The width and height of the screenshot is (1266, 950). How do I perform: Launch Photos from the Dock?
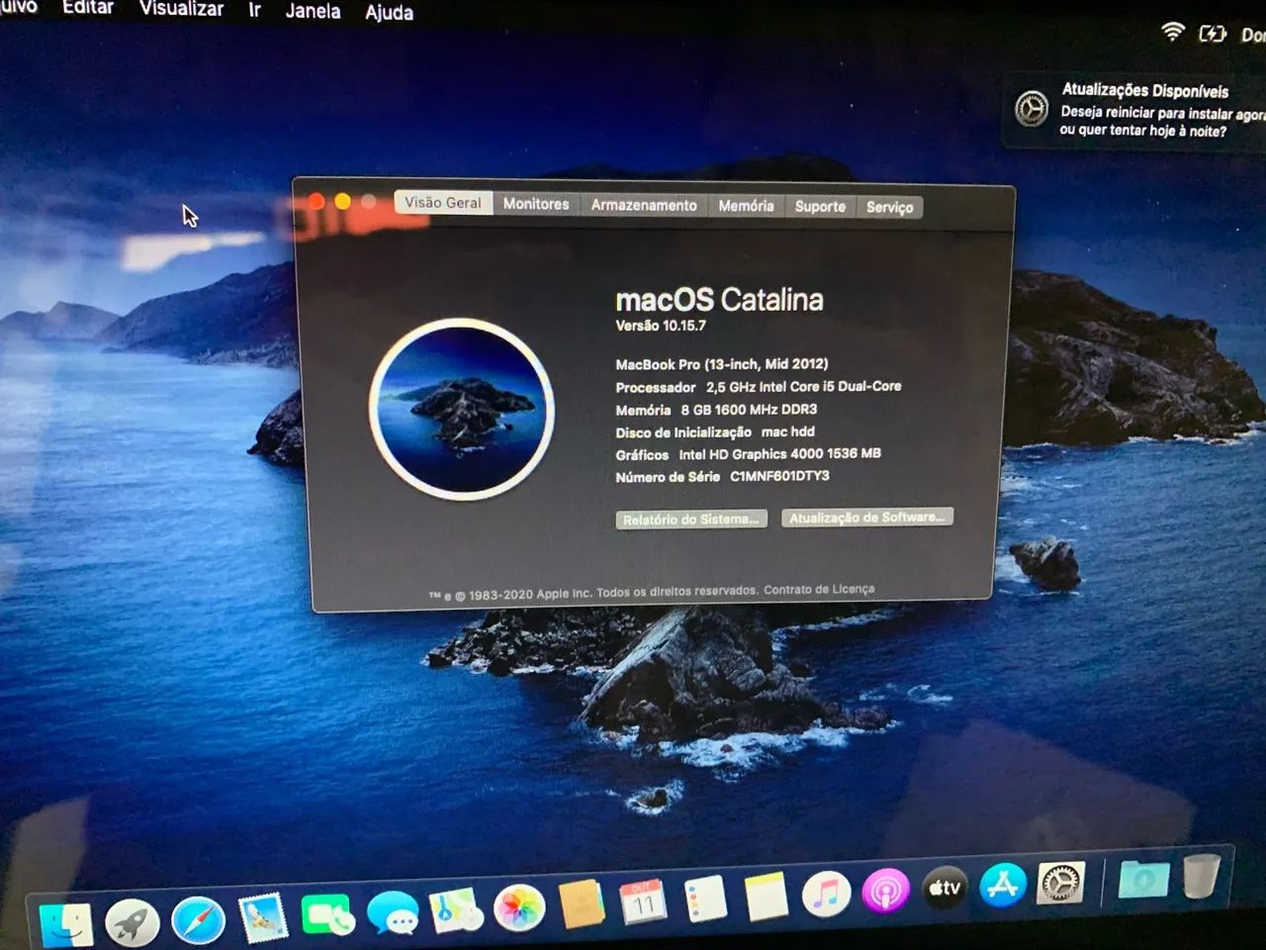519,907
